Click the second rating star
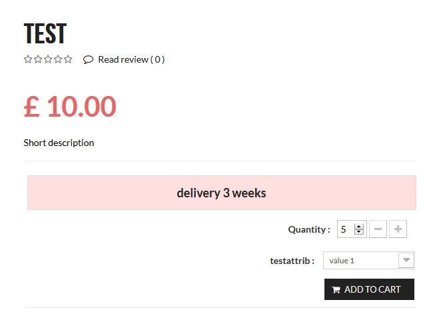The image size is (441, 318). pos(38,59)
